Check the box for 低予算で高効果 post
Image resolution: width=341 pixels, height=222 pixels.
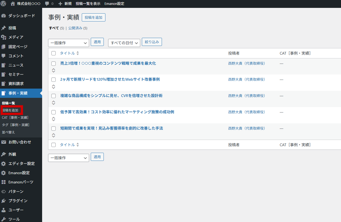pyautogui.click(x=54, y=112)
